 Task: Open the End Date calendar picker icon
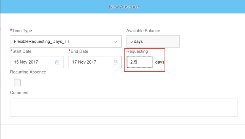115,62
